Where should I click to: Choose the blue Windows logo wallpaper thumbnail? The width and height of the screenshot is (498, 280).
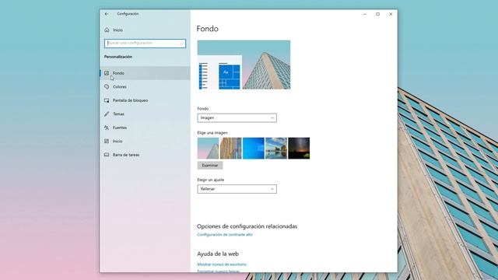click(x=254, y=149)
